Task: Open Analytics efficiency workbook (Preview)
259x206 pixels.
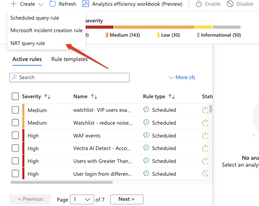Action: pyautogui.click(x=137, y=4)
